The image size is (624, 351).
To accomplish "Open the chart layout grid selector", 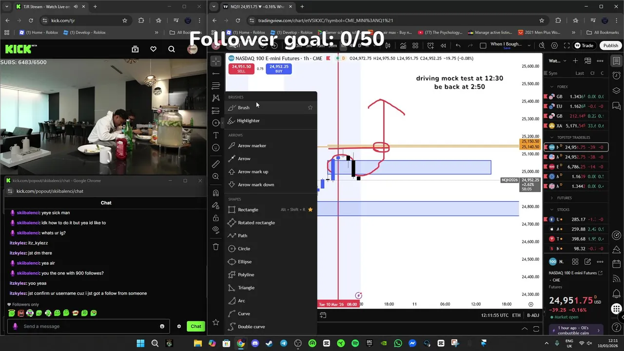I will (415, 45).
